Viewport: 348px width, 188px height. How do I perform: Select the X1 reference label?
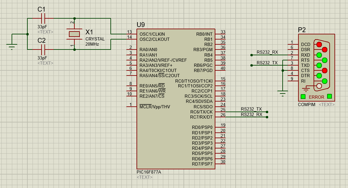point(89,32)
